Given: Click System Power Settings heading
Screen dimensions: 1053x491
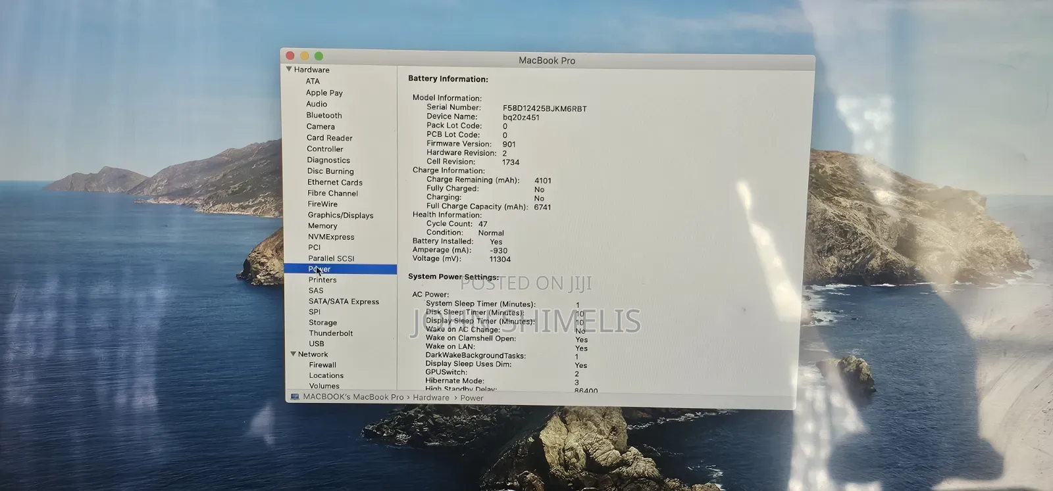Looking at the screenshot, I should [x=453, y=277].
